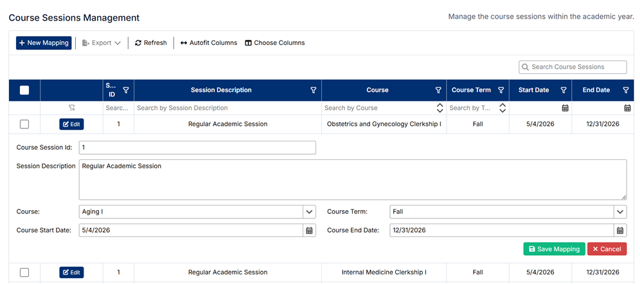Toggle the select-all checkbox in header
Image resolution: width=640 pixels, height=284 pixels.
24,91
